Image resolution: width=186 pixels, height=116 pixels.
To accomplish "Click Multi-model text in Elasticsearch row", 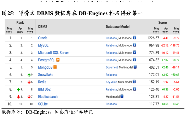I will pos(113,97).
